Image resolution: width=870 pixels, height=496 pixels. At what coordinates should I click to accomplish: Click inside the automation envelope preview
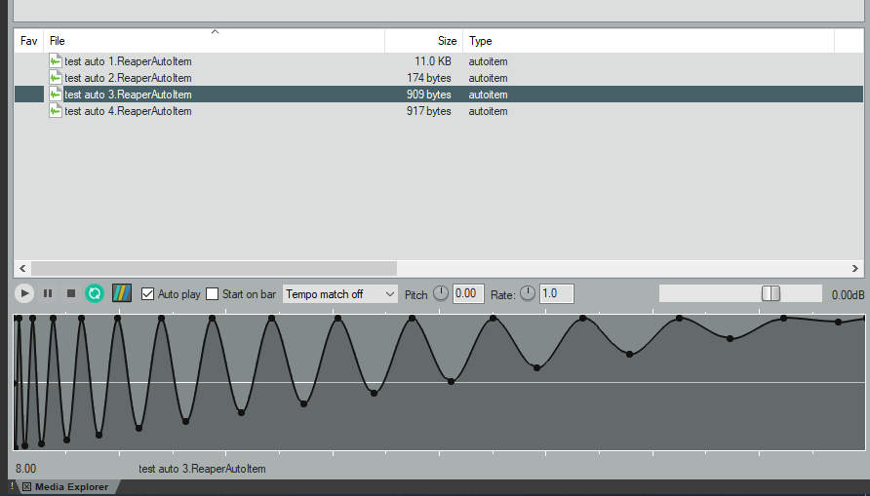pyautogui.click(x=440, y=382)
